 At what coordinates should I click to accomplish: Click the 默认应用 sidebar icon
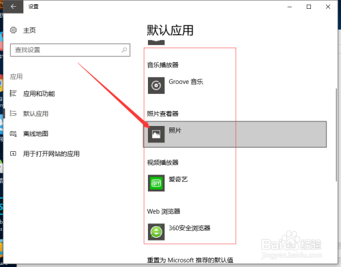pyautogui.click(x=13, y=113)
